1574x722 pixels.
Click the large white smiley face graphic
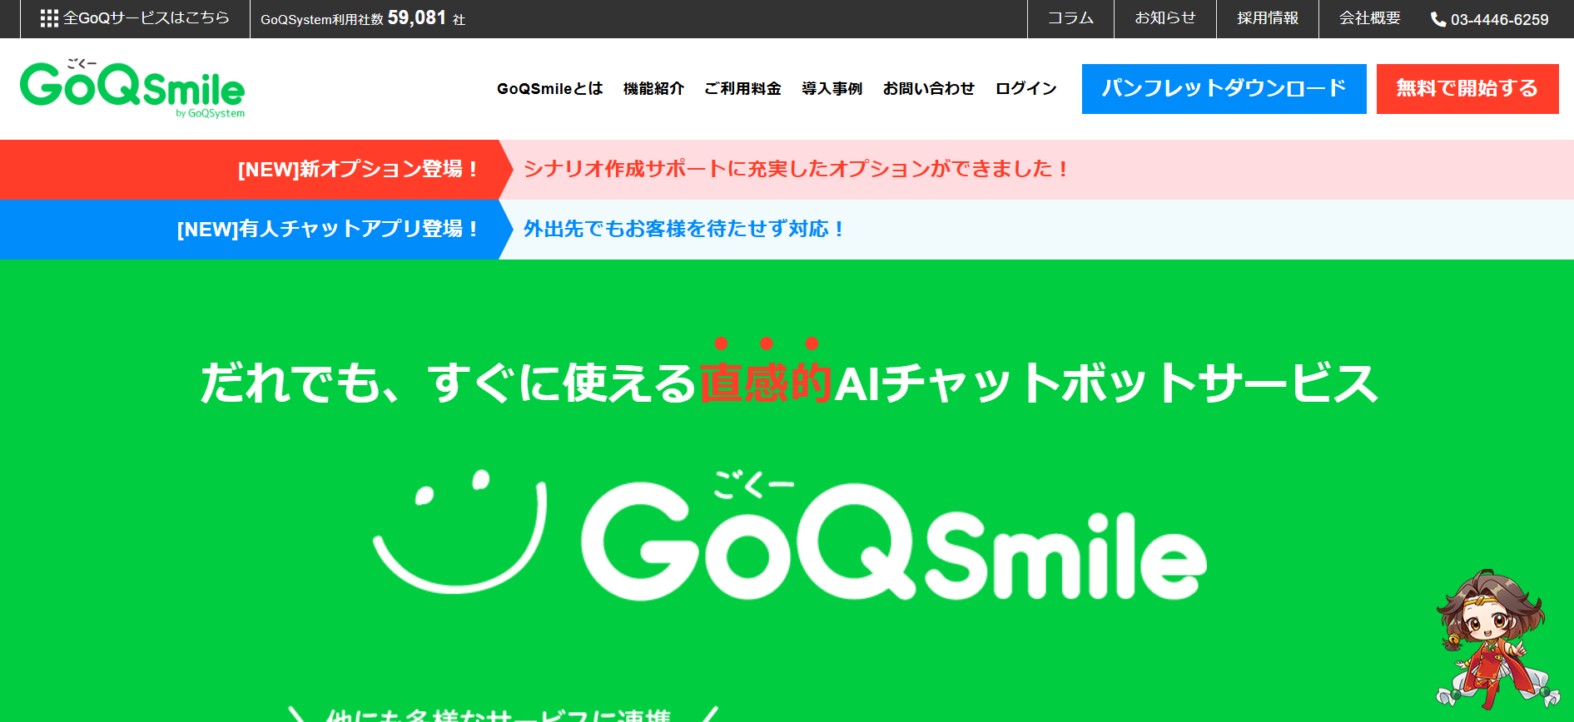(x=459, y=531)
